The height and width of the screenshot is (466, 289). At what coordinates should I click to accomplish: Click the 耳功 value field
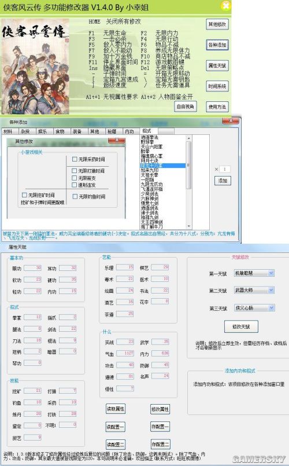(x=68, y=268)
